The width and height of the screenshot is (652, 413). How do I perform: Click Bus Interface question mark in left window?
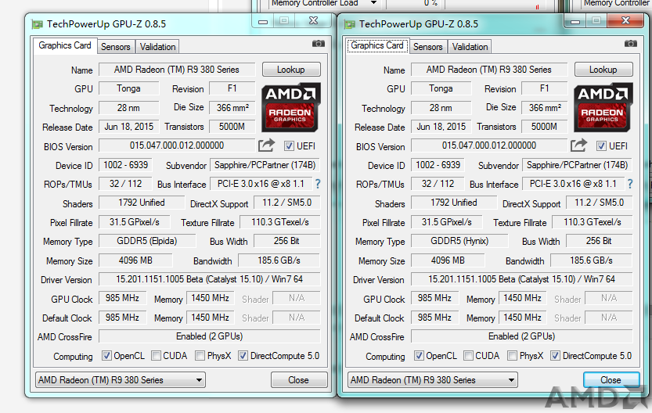pyautogui.click(x=318, y=184)
